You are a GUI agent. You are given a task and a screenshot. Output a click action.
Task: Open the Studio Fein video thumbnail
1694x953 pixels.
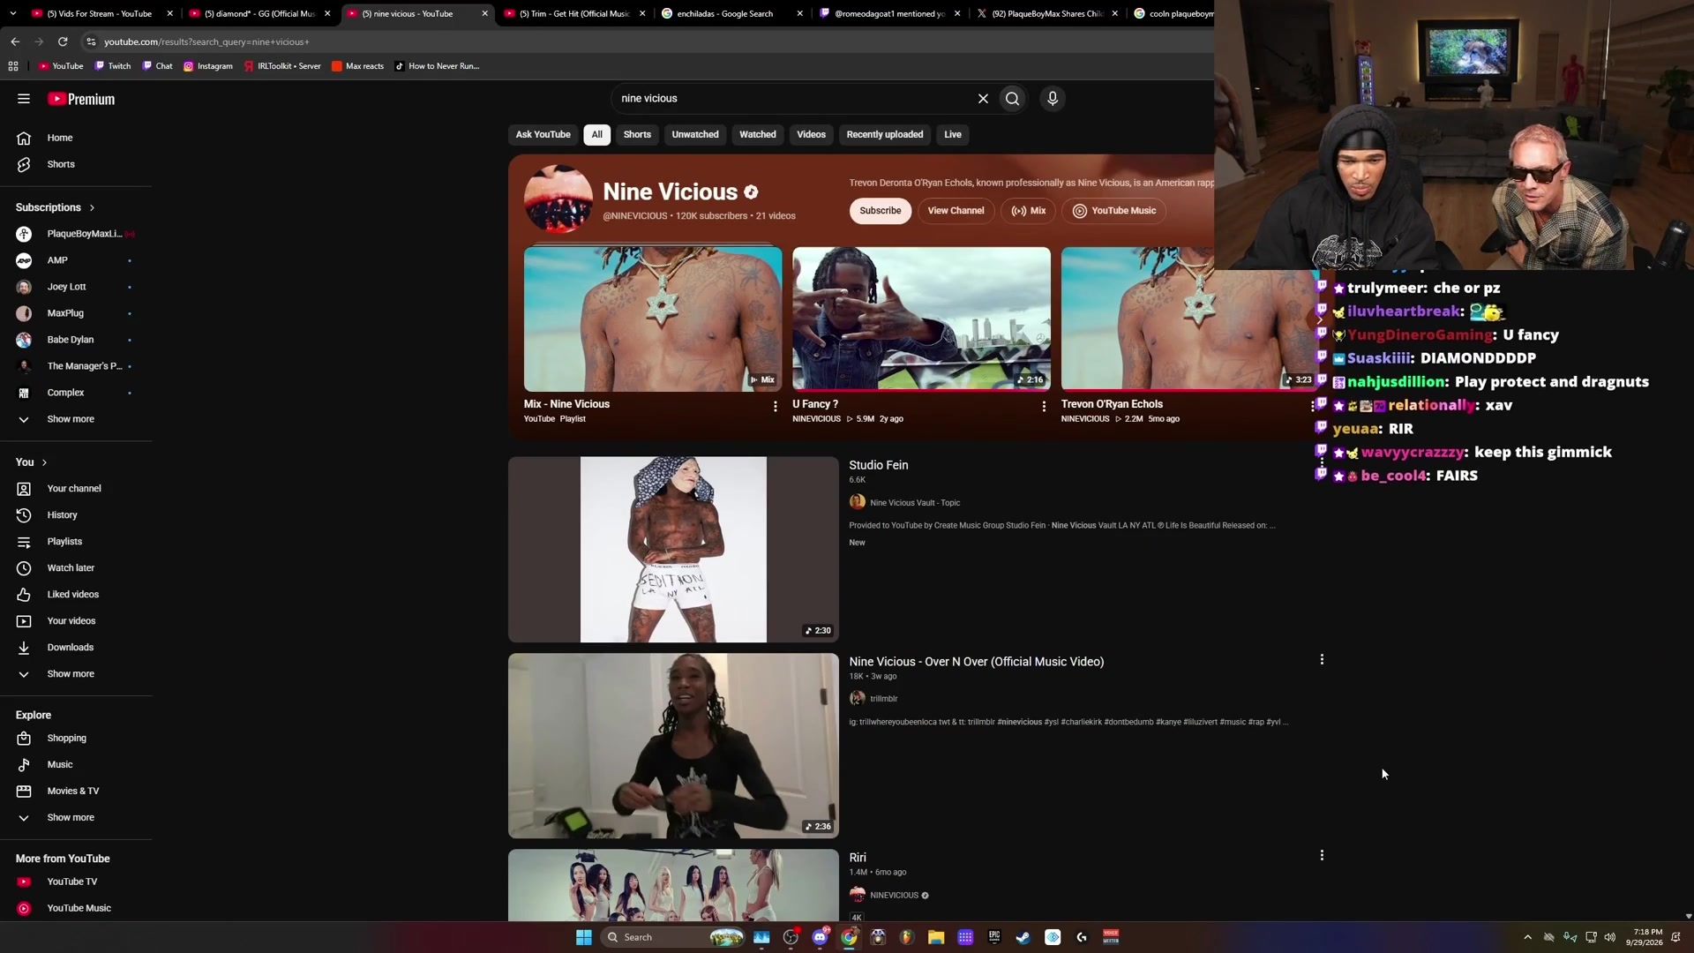[x=673, y=549]
